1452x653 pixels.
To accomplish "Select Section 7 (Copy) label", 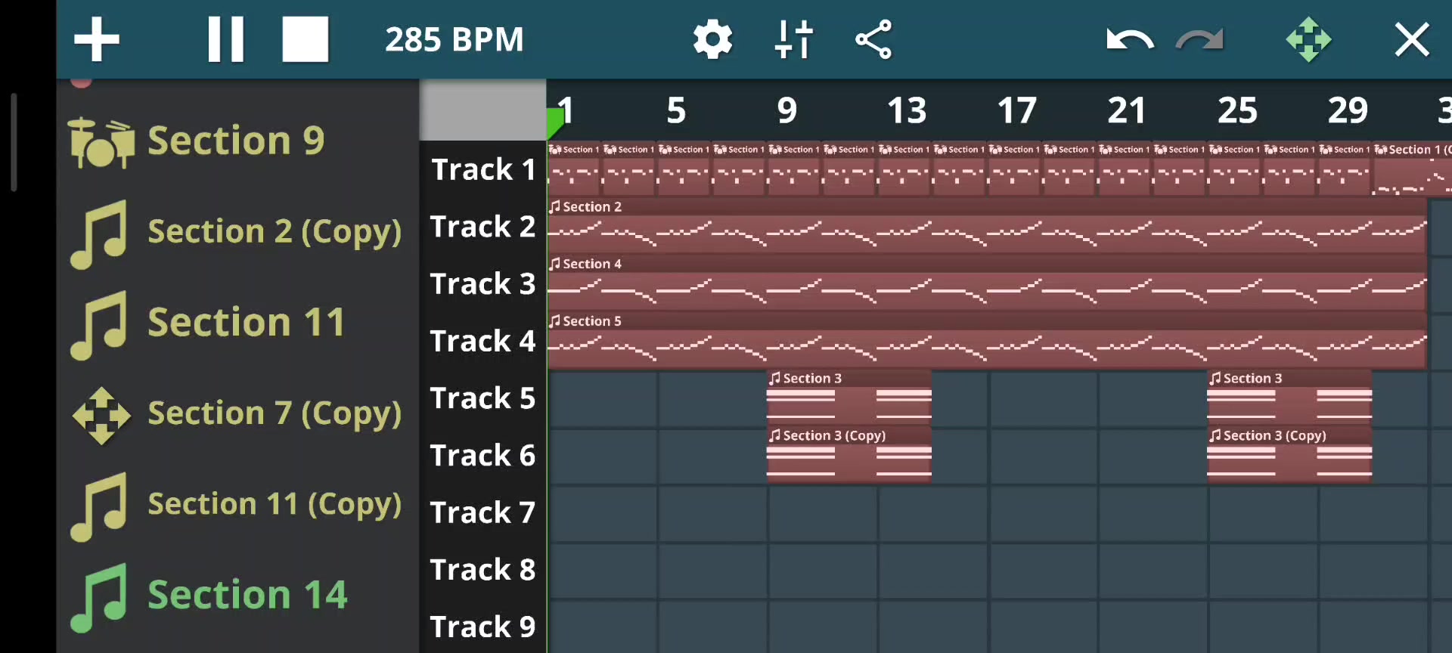I will pos(275,413).
